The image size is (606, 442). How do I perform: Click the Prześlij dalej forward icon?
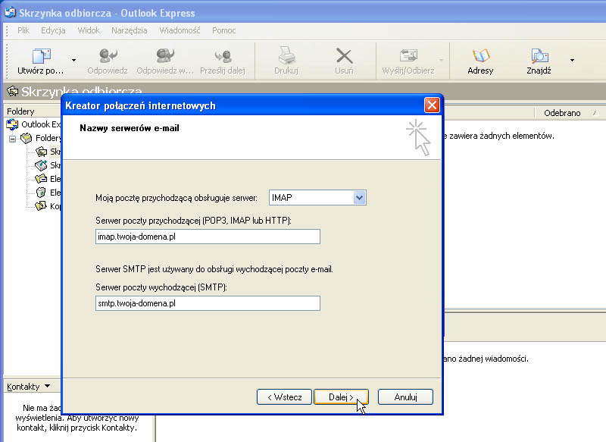pyautogui.click(x=223, y=56)
